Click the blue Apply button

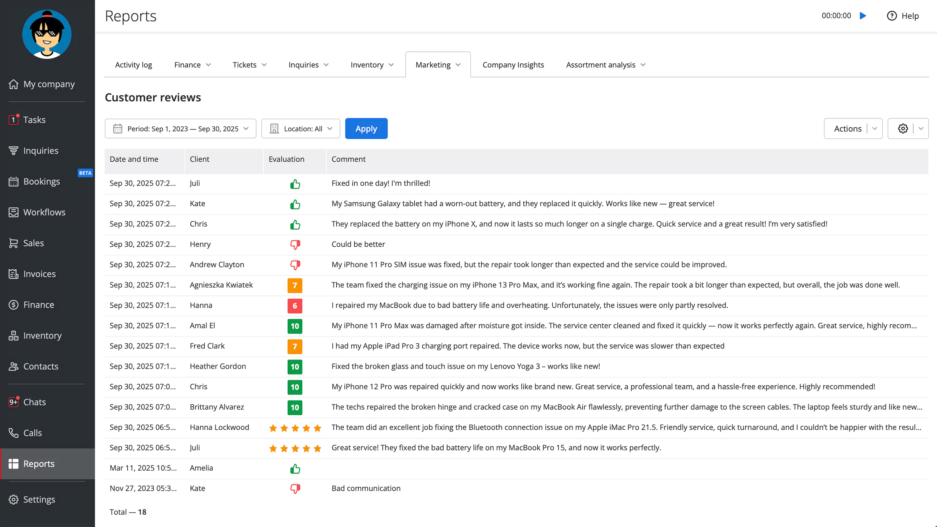point(366,128)
